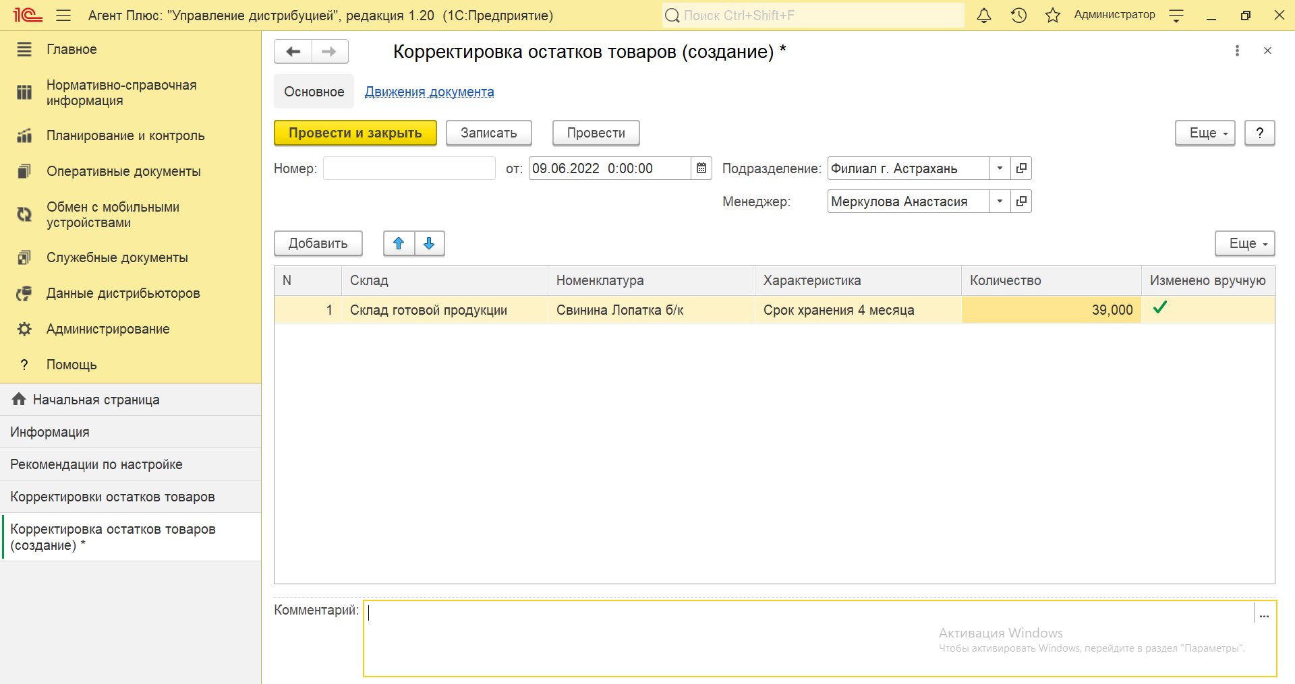The width and height of the screenshot is (1295, 684).
Task: Open Служебные документы section
Action: tap(130, 257)
